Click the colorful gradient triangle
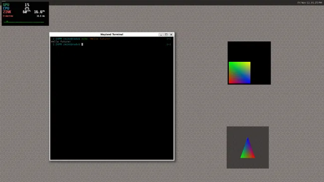Image resolution: width=324 pixels, height=182 pixels. [248, 148]
